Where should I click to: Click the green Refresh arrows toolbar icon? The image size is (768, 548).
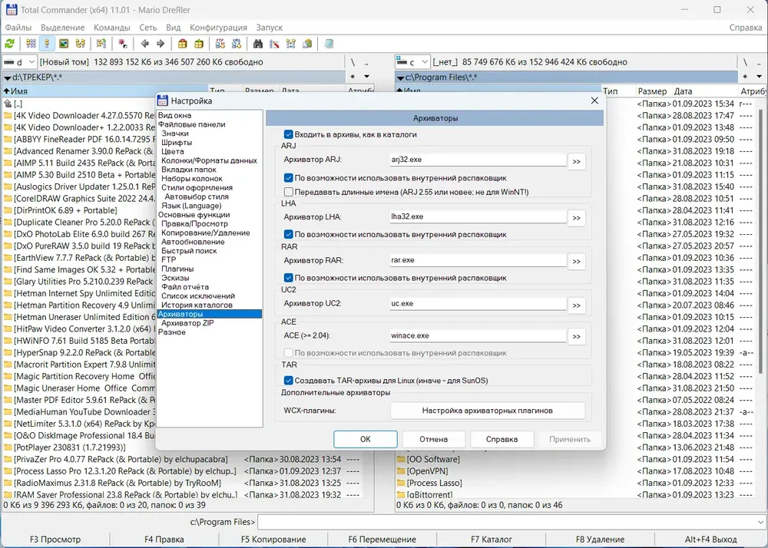(9, 44)
